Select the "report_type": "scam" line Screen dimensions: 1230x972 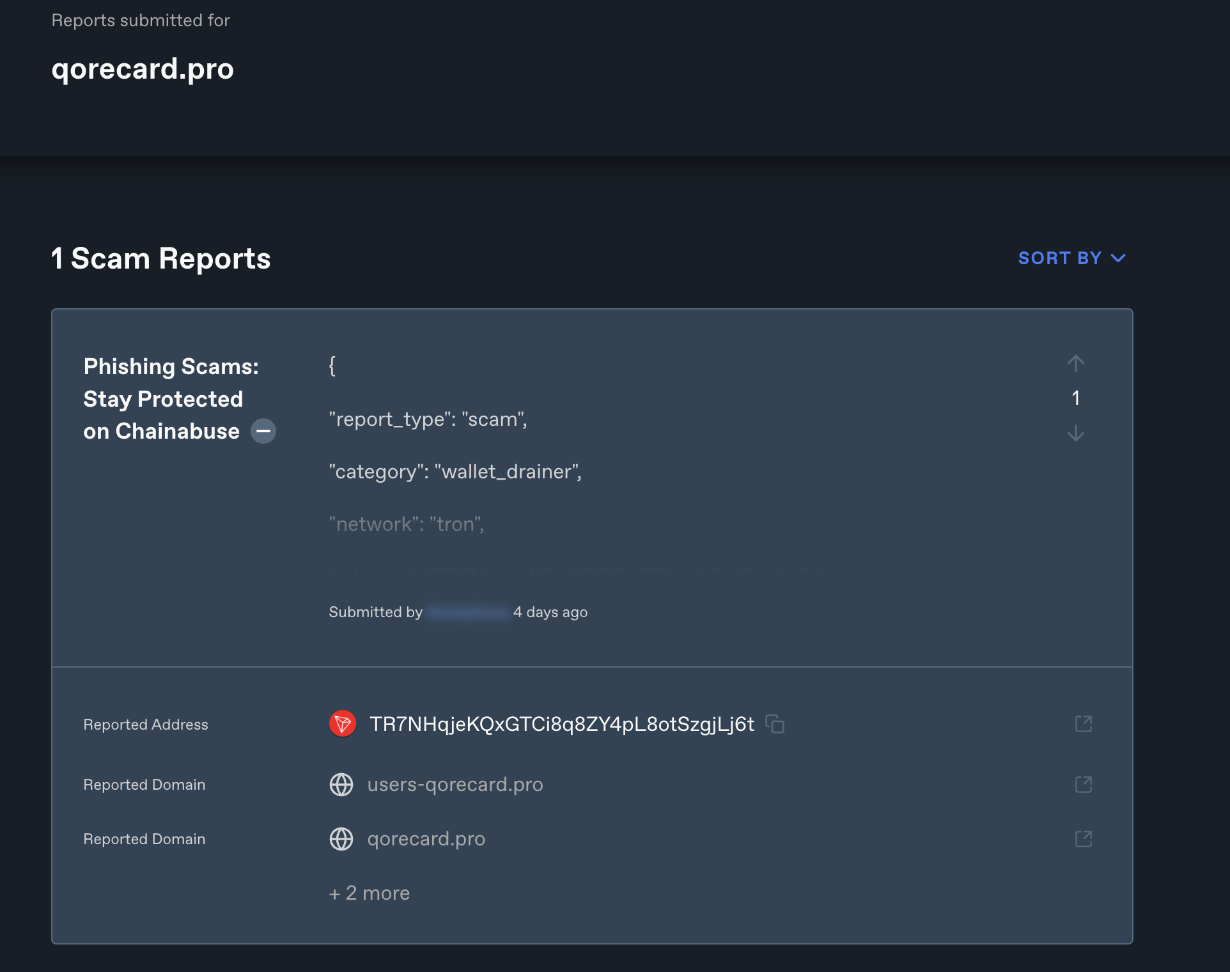point(428,419)
